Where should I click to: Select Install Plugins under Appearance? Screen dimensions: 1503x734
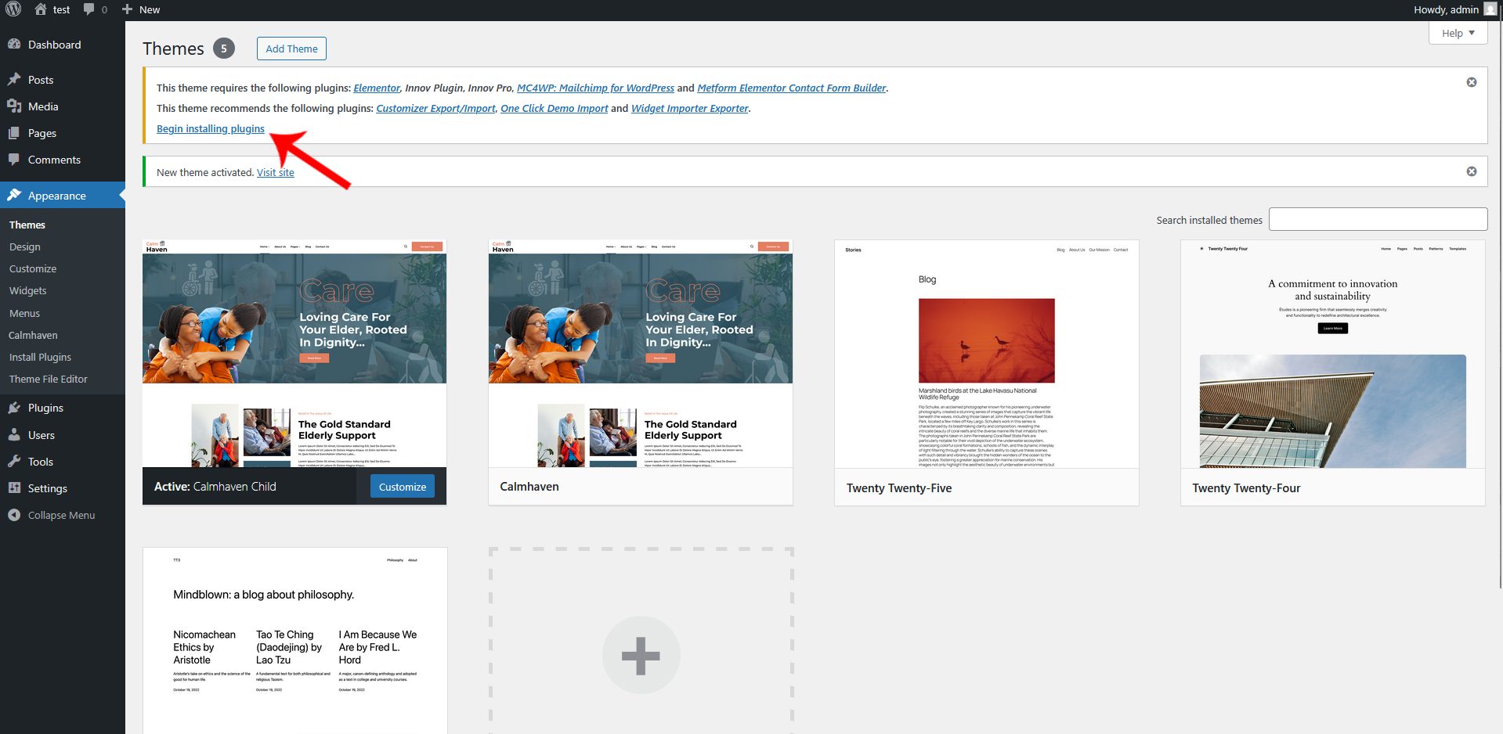[x=40, y=357]
